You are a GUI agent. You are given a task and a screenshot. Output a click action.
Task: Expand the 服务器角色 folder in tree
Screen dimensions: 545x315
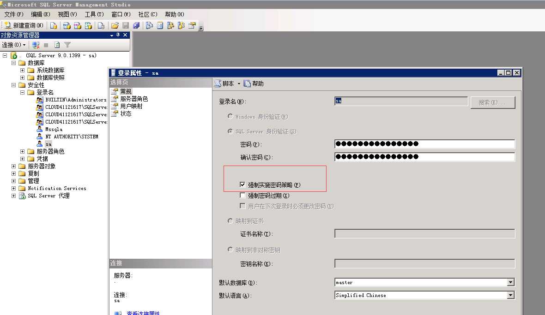[22, 152]
